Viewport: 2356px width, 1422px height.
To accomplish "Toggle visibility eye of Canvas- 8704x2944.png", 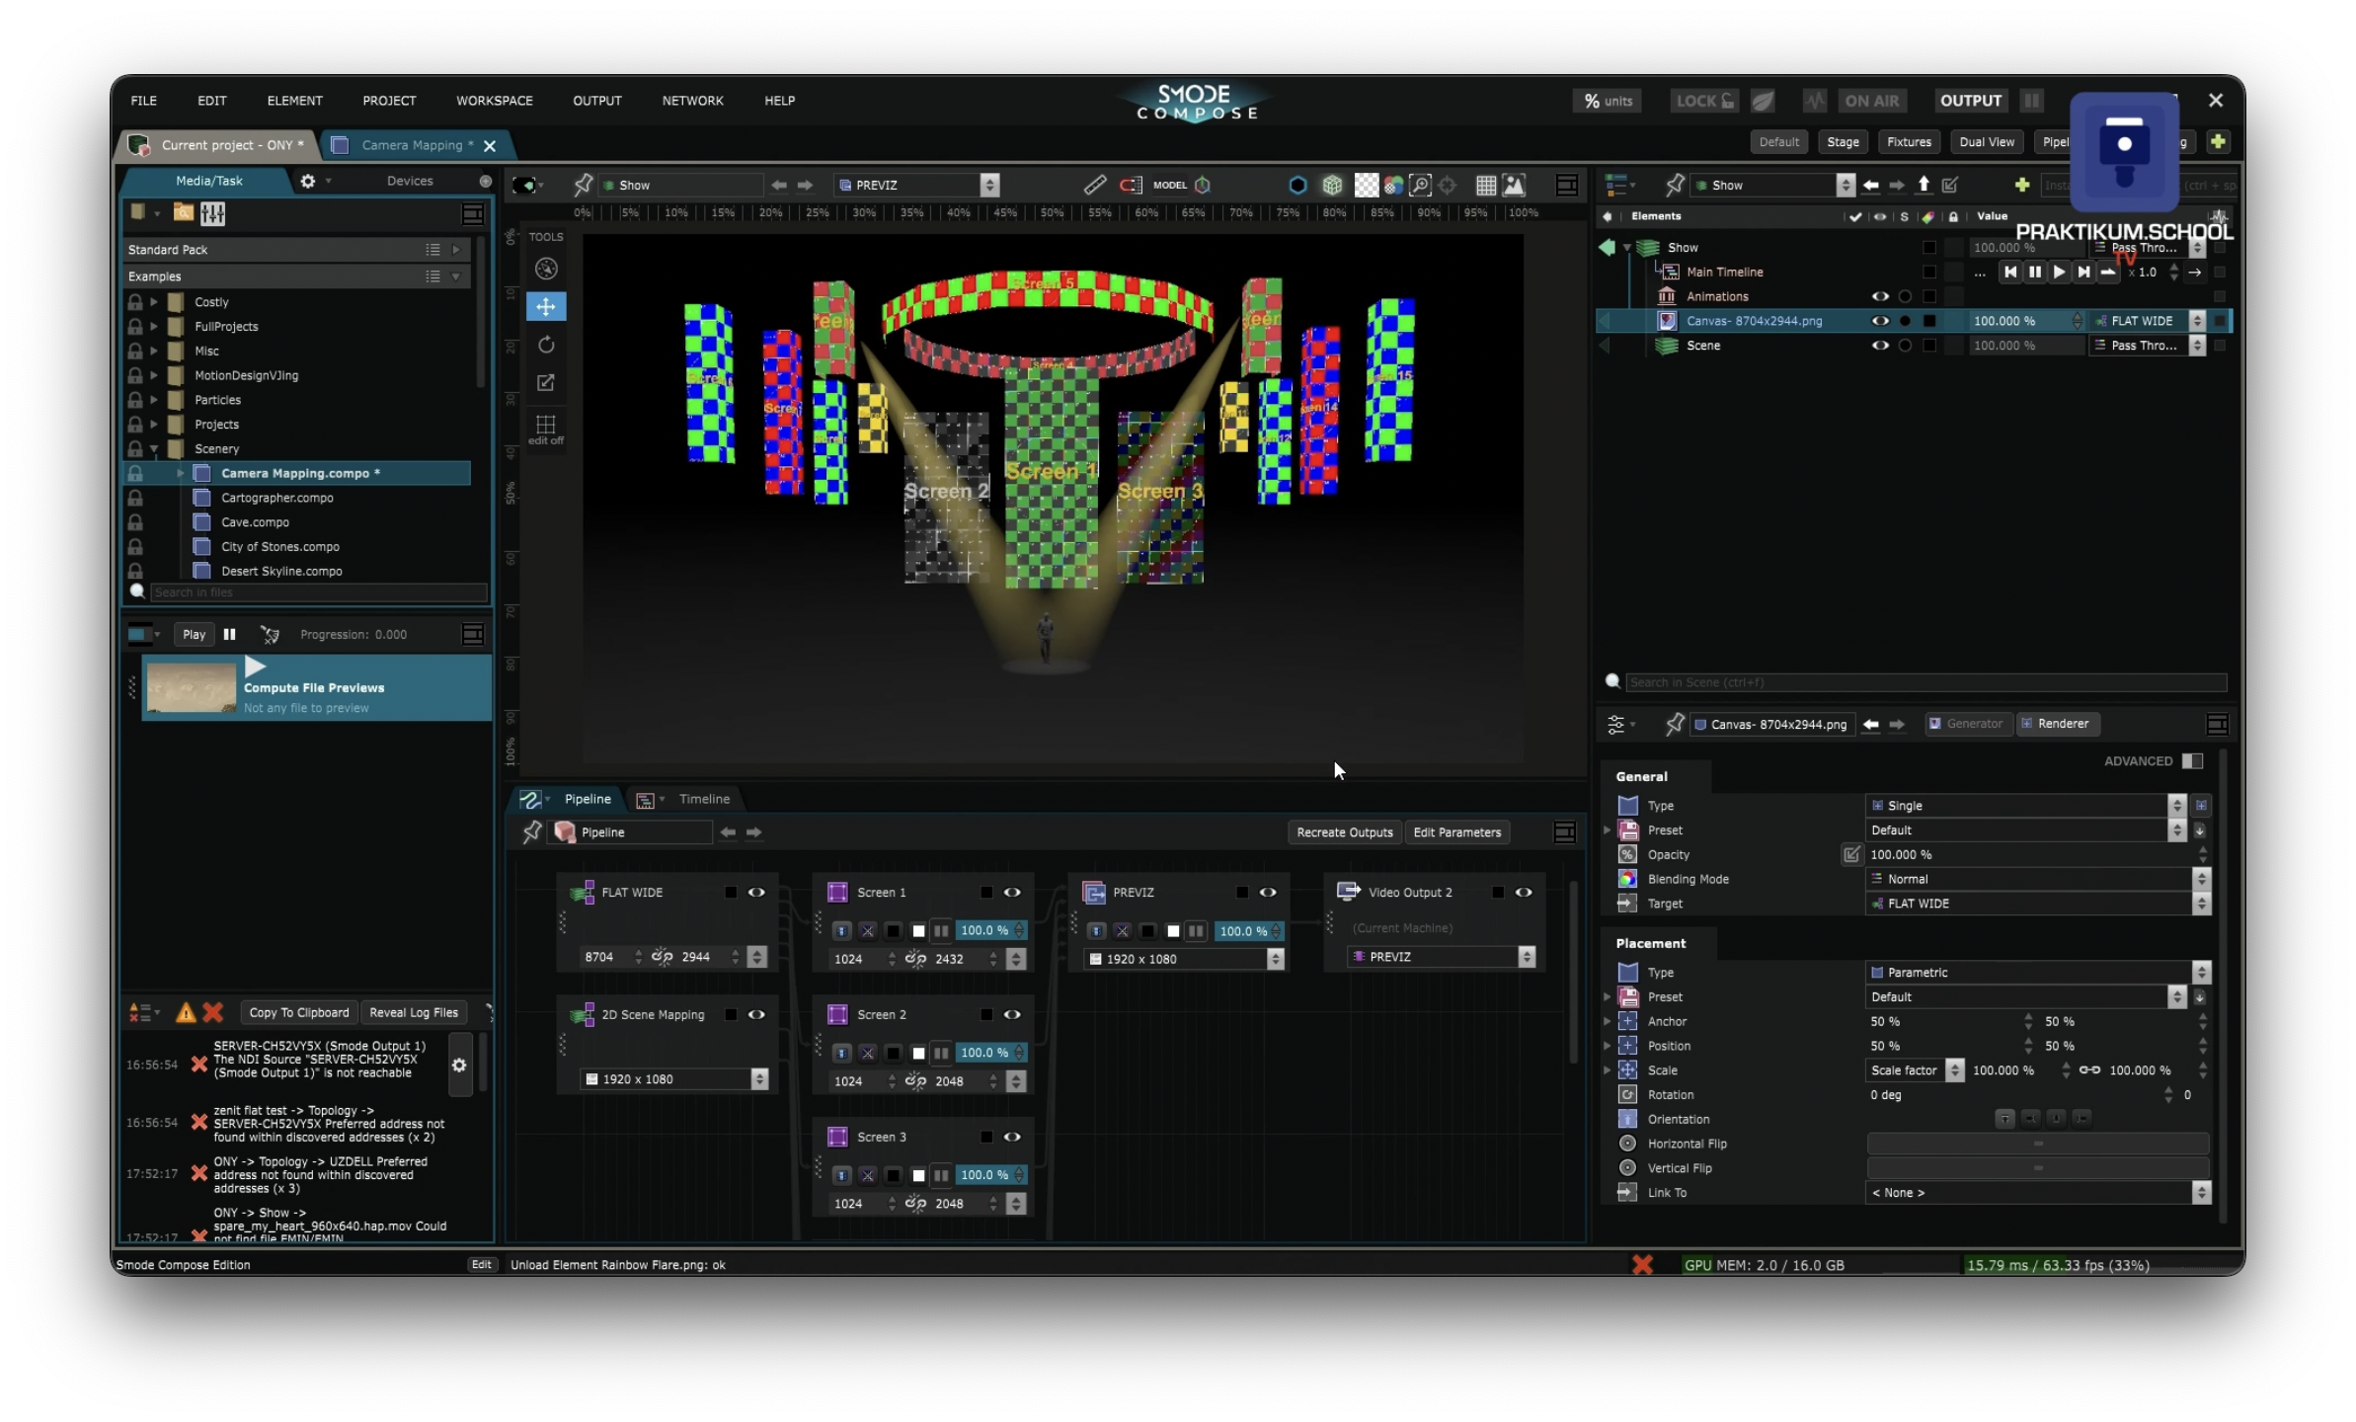I will [1880, 321].
